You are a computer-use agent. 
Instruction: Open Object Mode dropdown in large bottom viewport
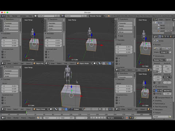(41, 109)
